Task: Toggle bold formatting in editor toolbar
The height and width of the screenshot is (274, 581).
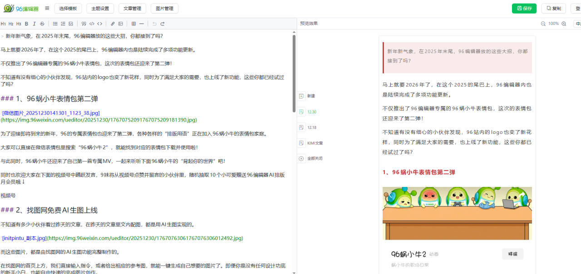Action: click(26, 24)
